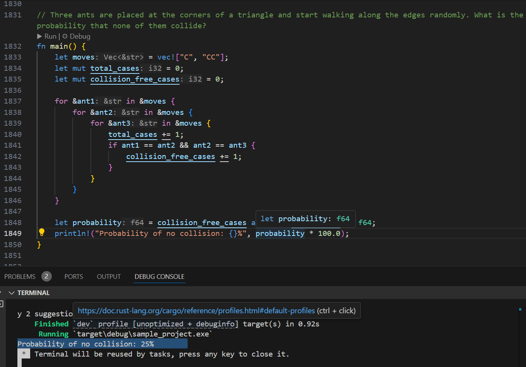This screenshot has height=367, width=526.
Task: Switch to the PROBLEMS tab
Action: (20, 277)
